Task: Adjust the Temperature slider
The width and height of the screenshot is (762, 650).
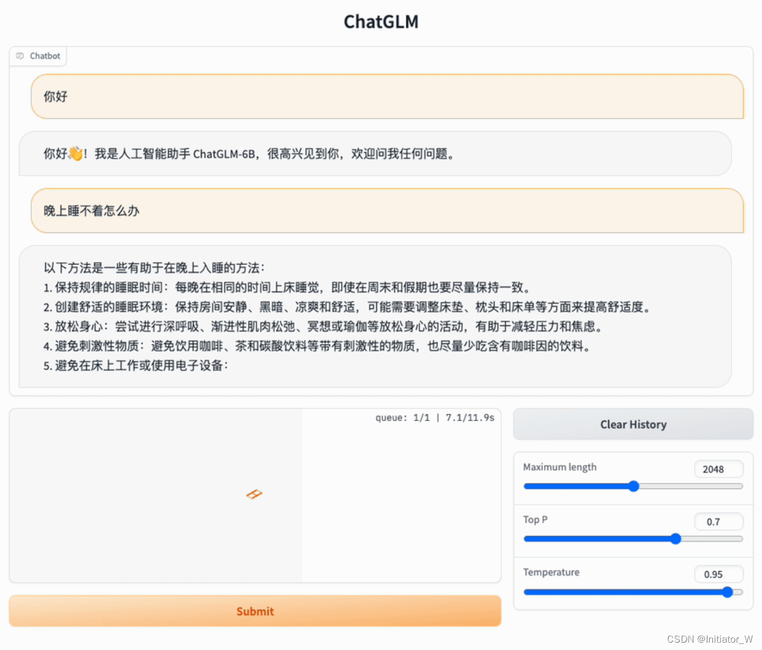Action: click(x=633, y=592)
